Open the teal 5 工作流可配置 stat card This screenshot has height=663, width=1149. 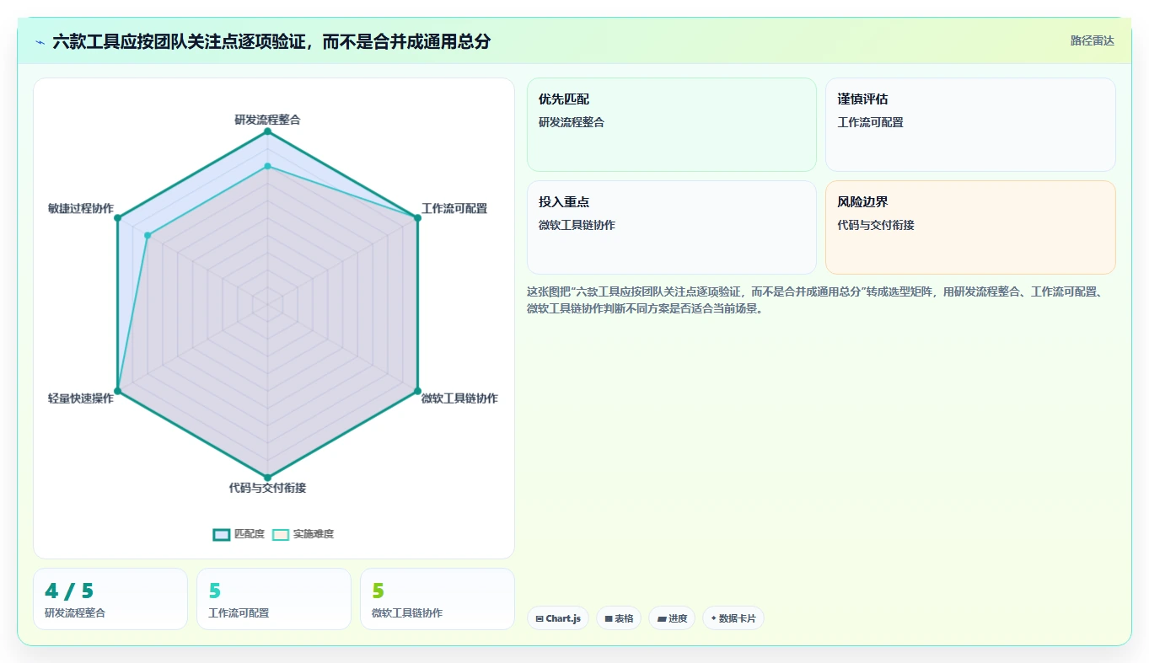tap(274, 599)
